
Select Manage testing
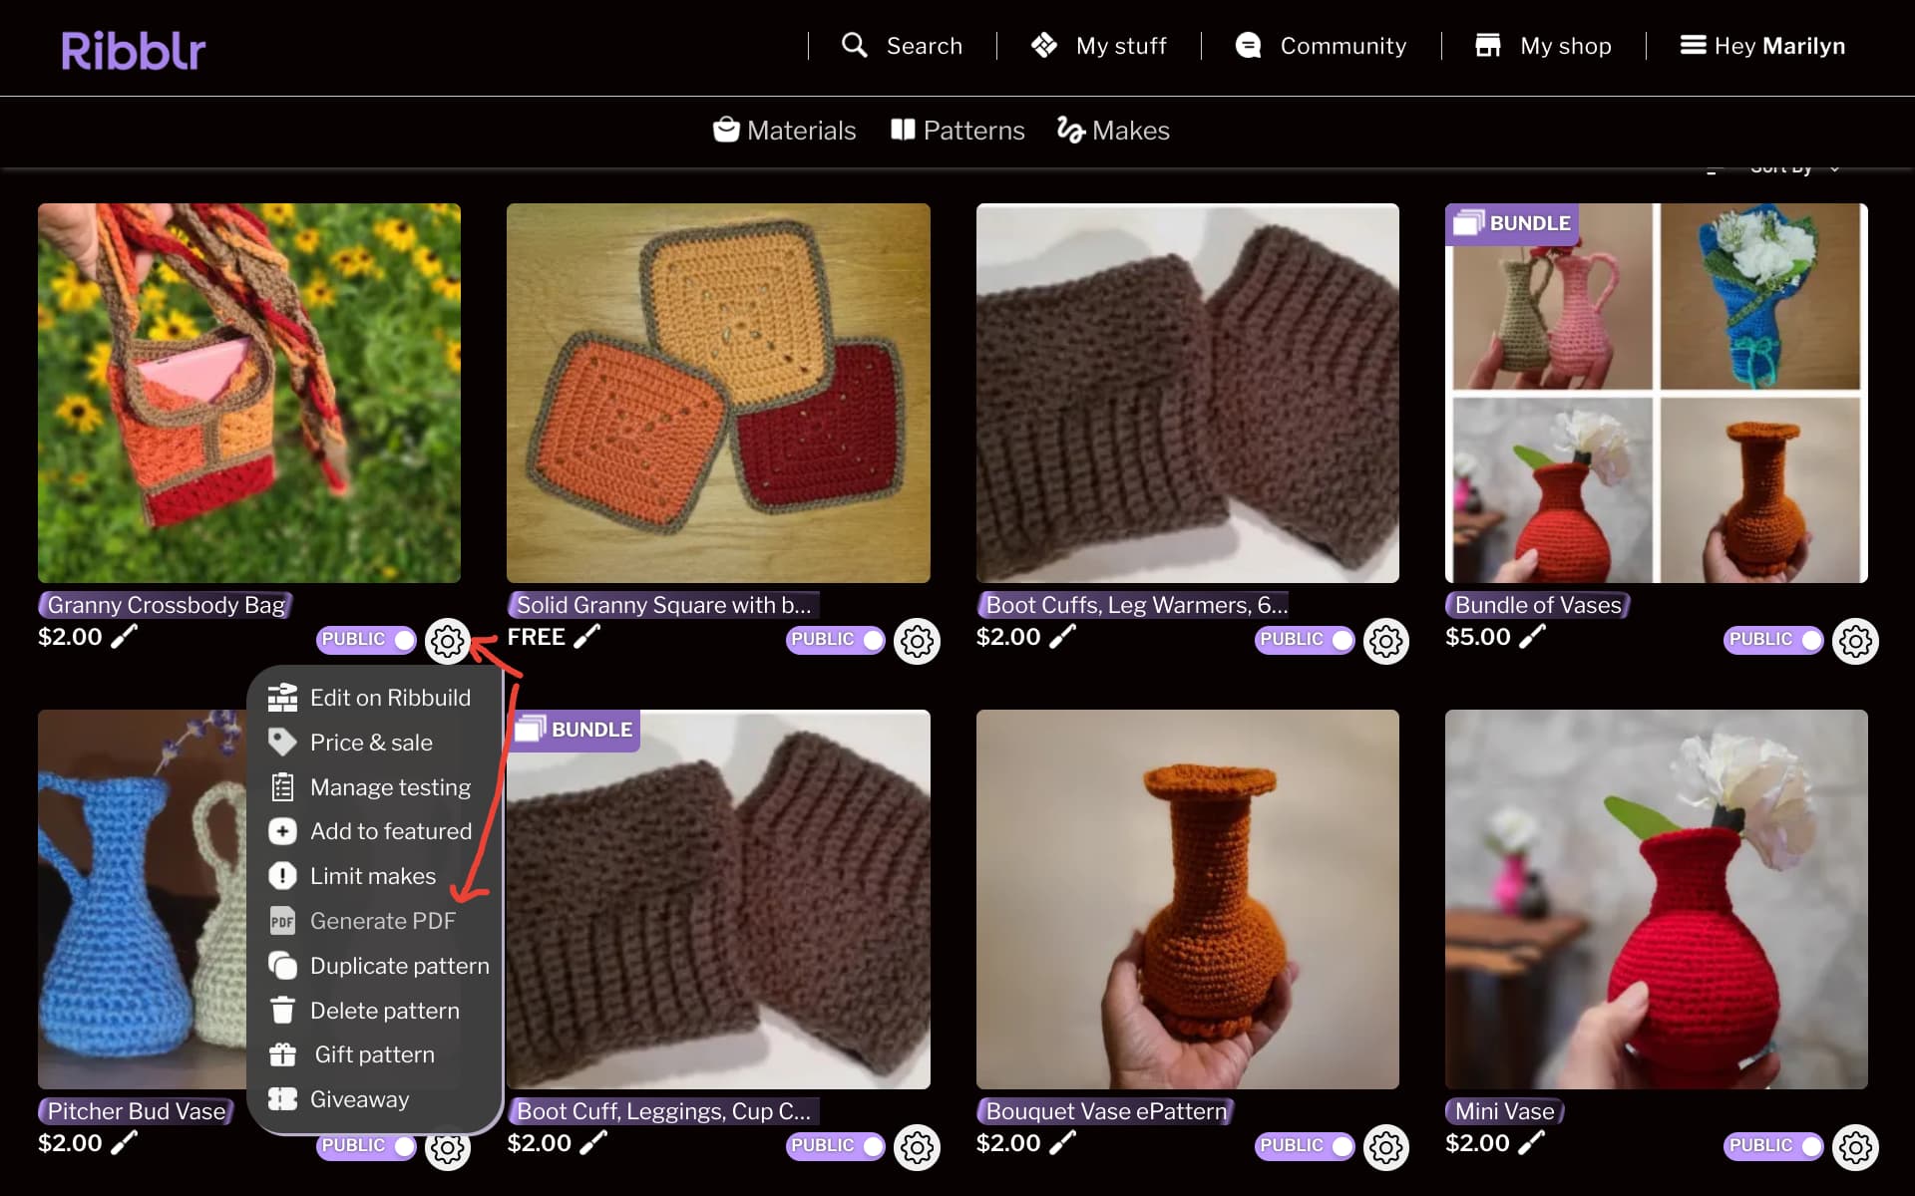coord(371,787)
